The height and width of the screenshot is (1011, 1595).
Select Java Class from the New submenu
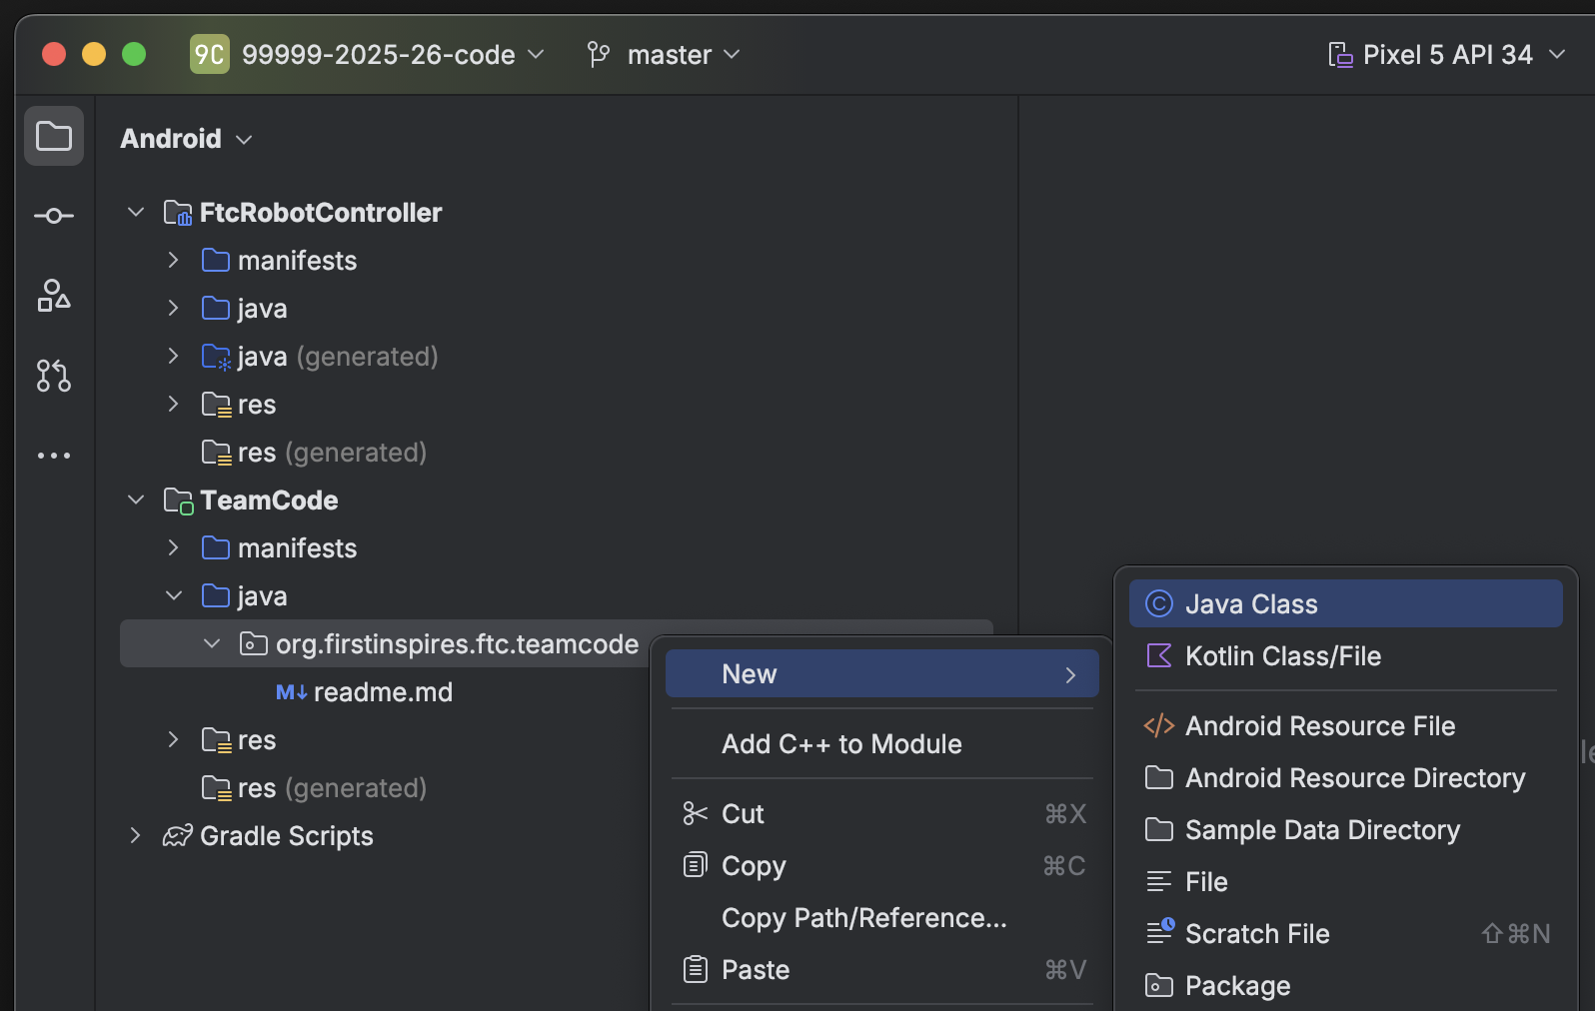[x=1250, y=604]
